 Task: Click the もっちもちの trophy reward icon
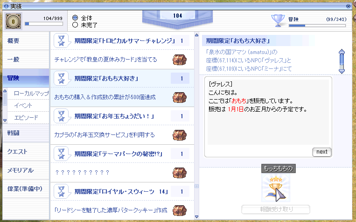(275, 188)
